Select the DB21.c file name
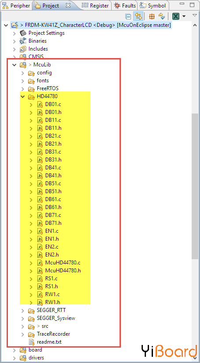 point(53,136)
